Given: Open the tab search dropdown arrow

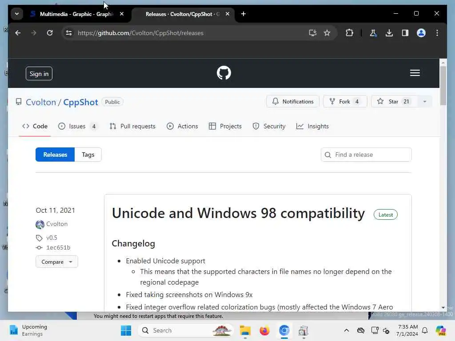Looking at the screenshot, I should tap(17, 14).
